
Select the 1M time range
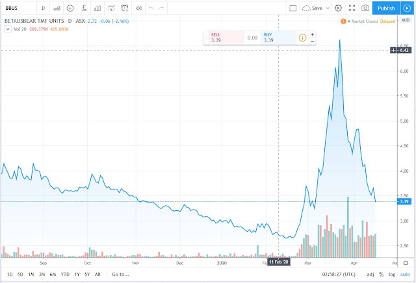(x=31, y=275)
